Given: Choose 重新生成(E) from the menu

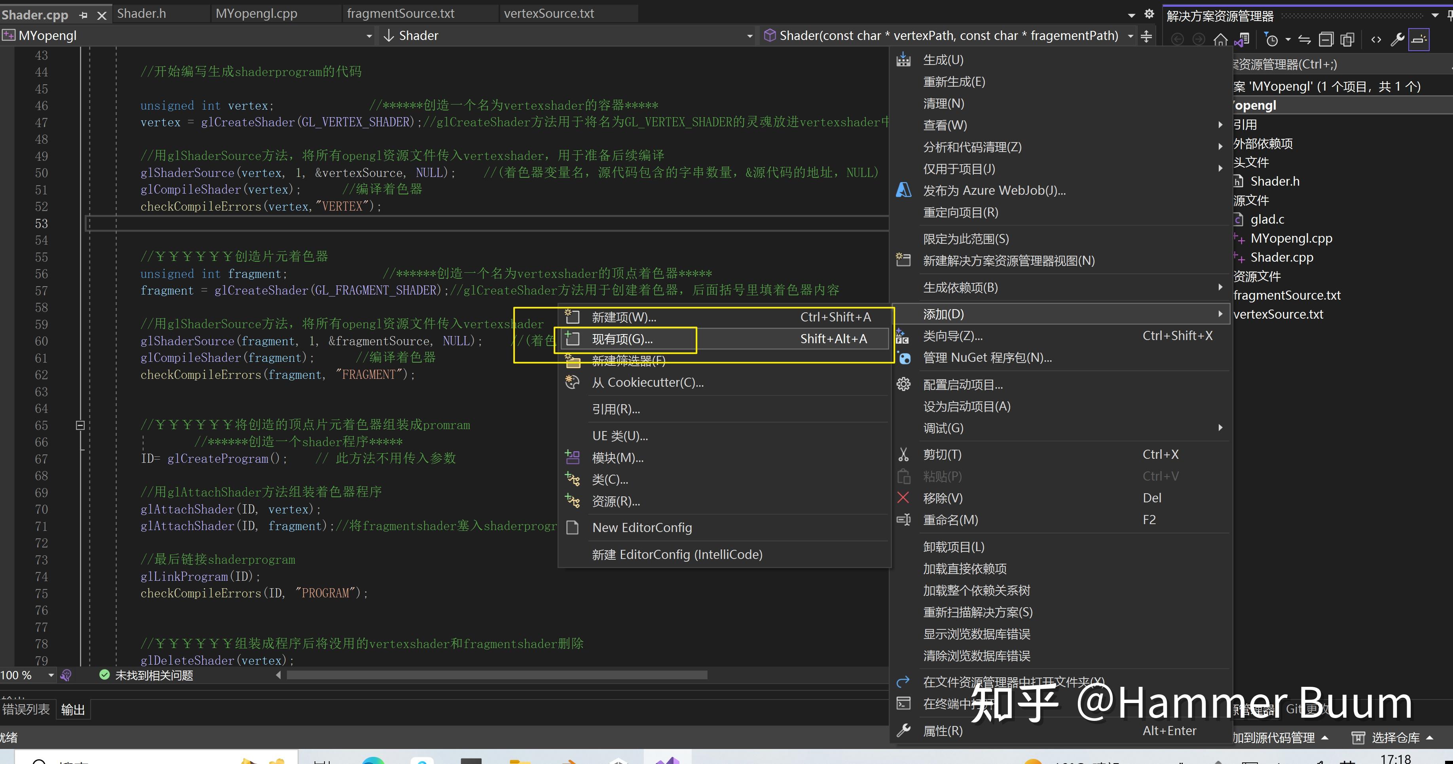Looking at the screenshot, I should [954, 81].
